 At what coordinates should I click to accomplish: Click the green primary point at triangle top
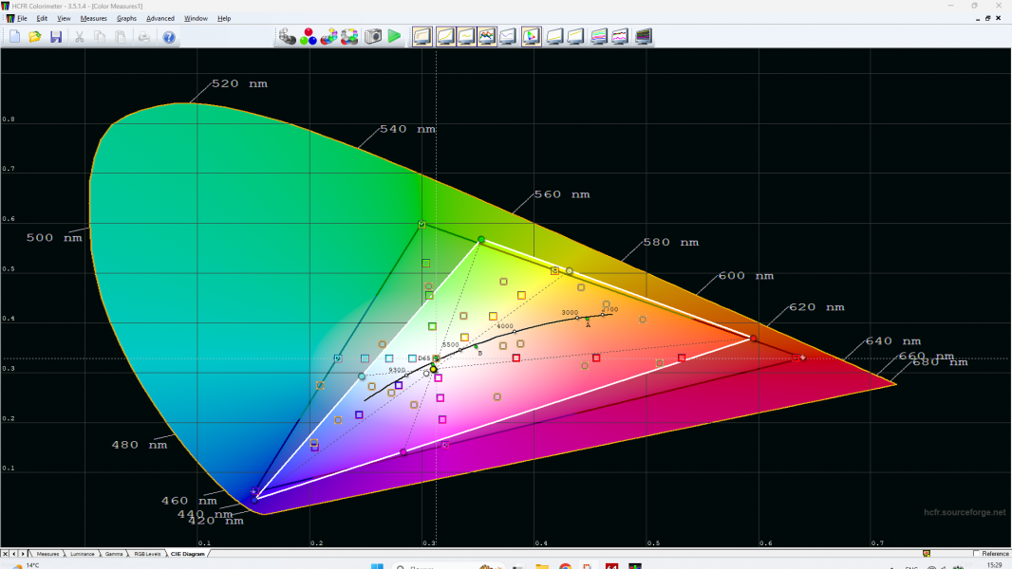pyautogui.click(x=480, y=240)
